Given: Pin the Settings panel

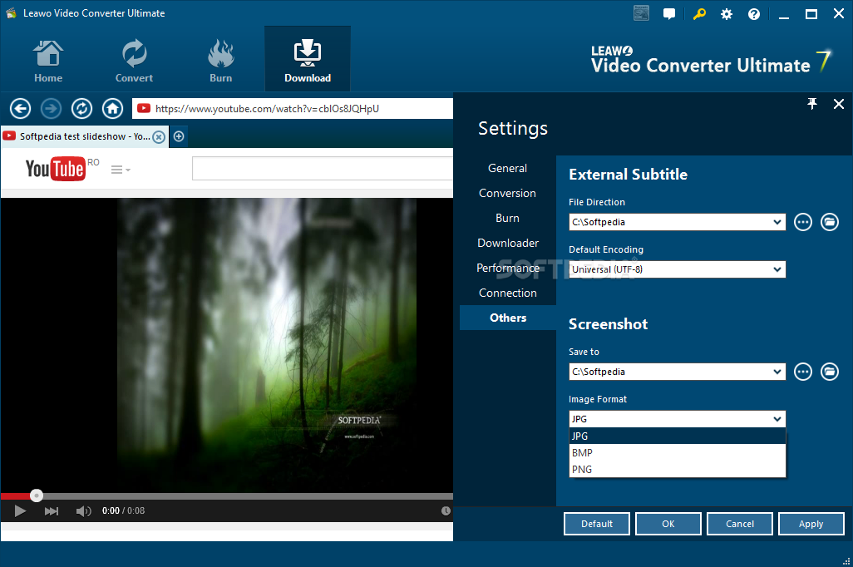Looking at the screenshot, I should click(812, 104).
